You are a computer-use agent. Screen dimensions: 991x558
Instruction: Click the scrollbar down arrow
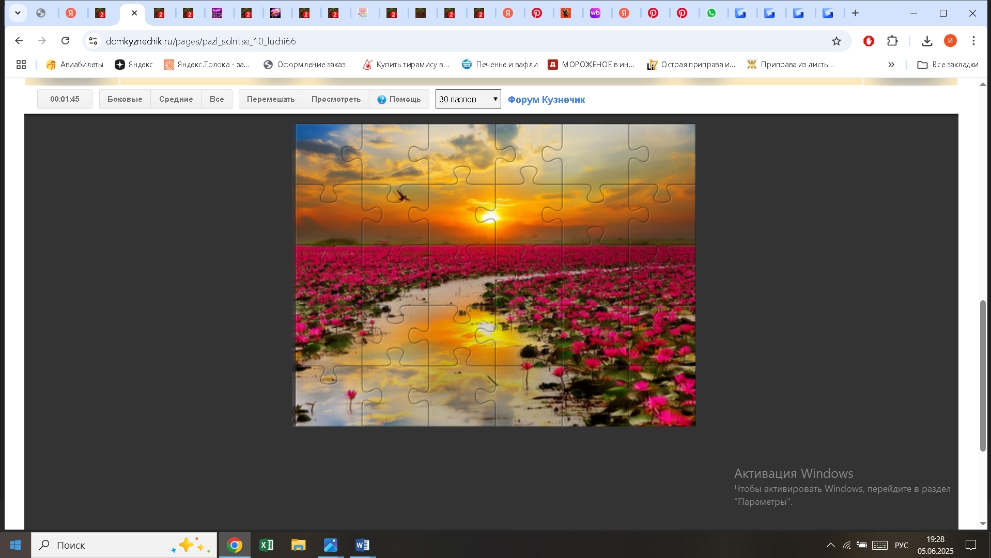(x=983, y=523)
